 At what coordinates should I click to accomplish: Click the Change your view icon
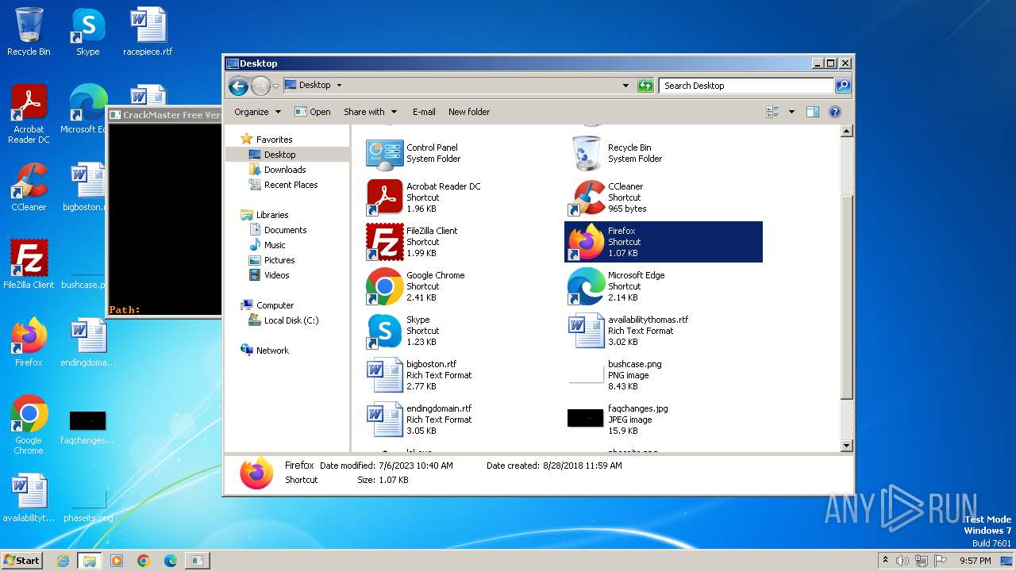772,112
